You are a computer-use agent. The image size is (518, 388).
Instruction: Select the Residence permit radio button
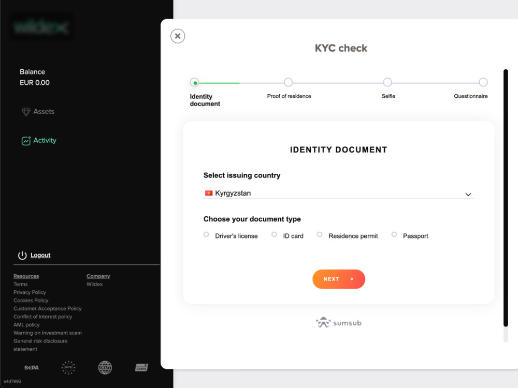[x=320, y=234]
